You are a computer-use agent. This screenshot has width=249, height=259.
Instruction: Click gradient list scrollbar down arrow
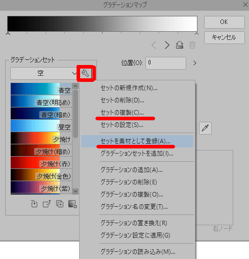(76, 191)
